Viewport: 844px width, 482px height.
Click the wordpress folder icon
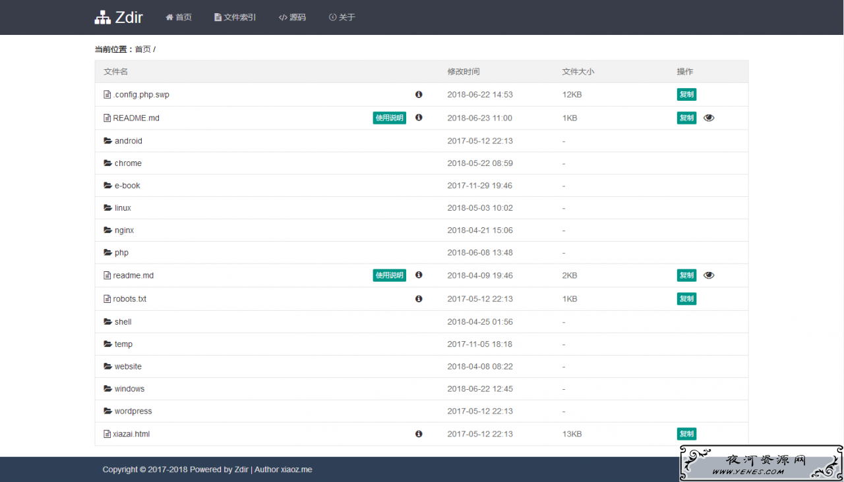coord(107,412)
